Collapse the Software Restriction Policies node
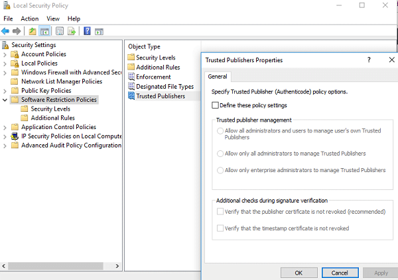Screen dimensions: 398x280 click(5, 100)
